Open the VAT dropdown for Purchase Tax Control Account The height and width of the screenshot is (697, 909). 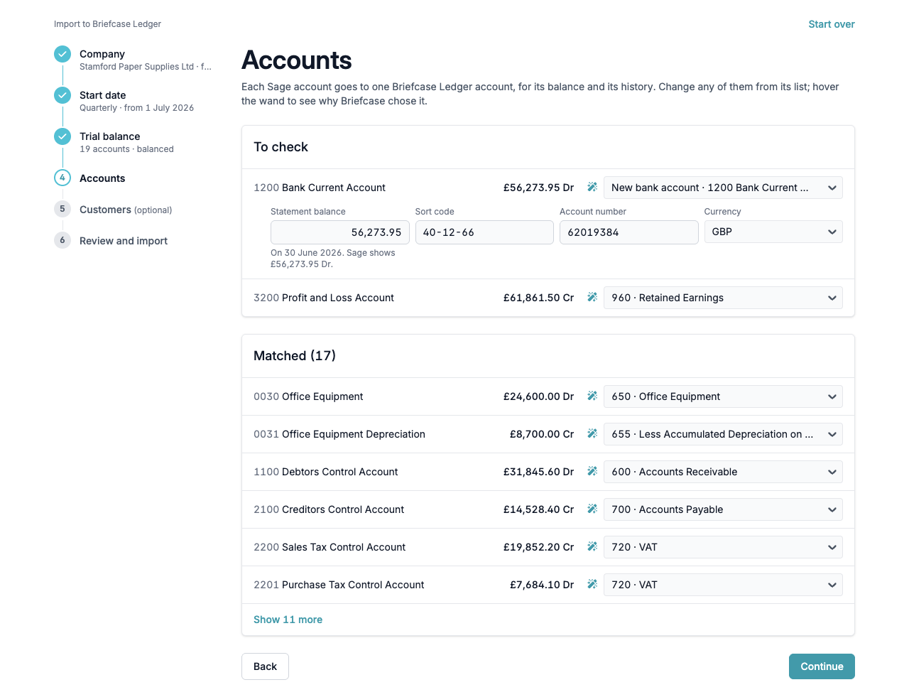(x=723, y=585)
